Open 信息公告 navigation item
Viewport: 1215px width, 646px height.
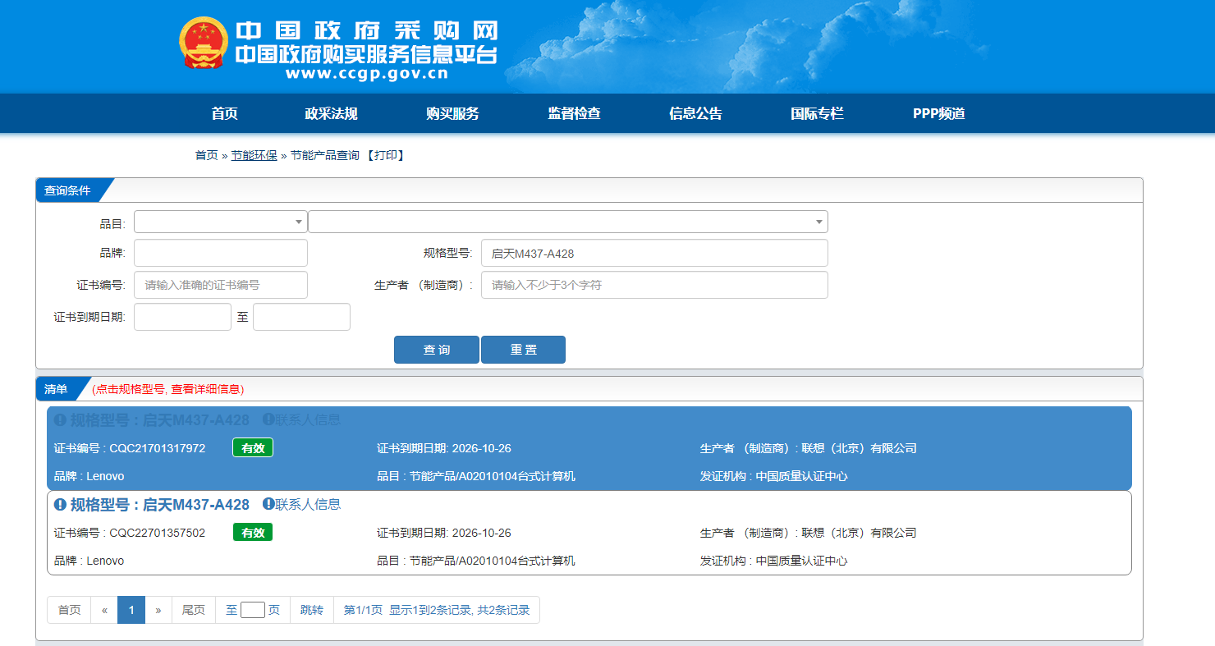(x=695, y=114)
